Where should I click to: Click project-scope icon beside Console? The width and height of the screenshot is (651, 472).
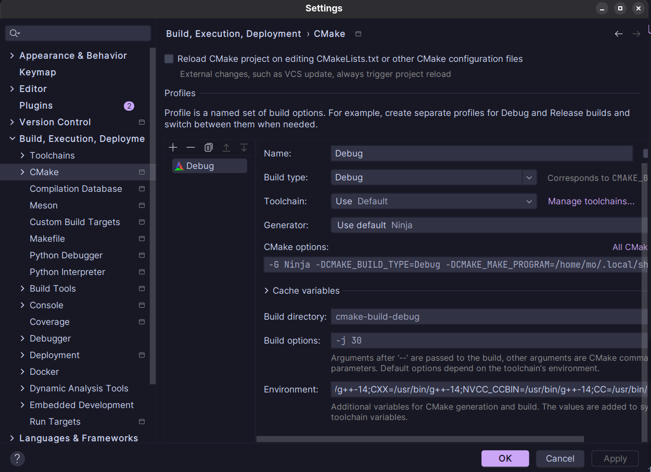coord(142,305)
